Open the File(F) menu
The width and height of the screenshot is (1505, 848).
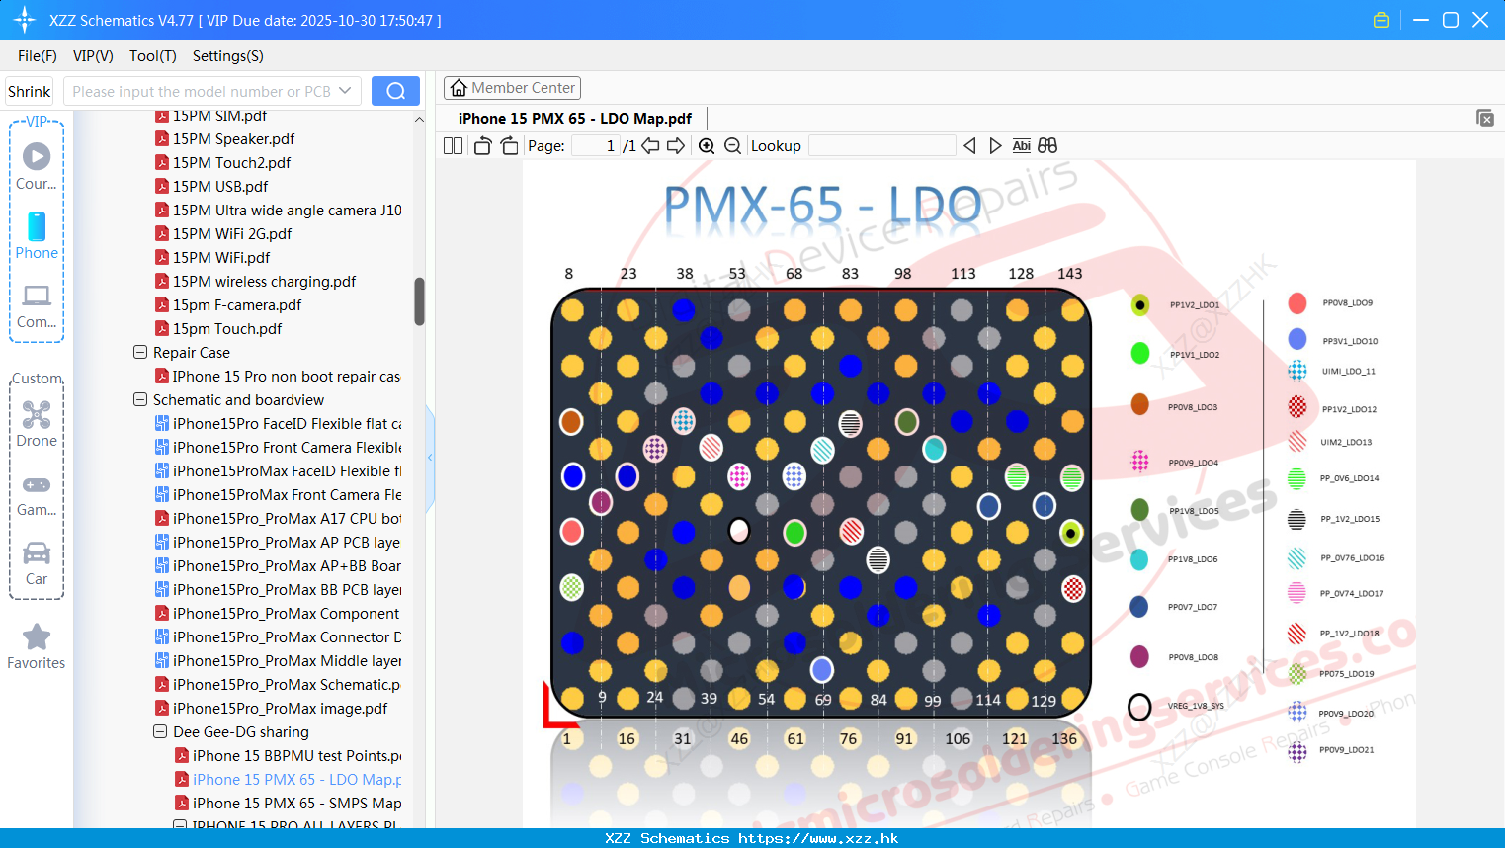(38, 56)
